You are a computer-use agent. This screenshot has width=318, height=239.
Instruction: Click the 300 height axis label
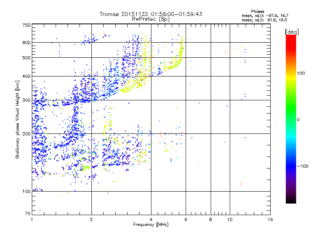click(x=26, y=100)
